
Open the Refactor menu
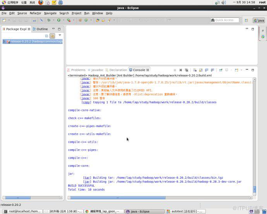[36, 13]
